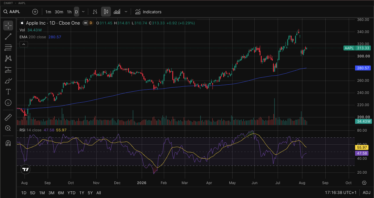Image resolution: width=374 pixels, height=198 pixels.
Task: Select the pattern drawing tool
Action: (x=8, y=59)
